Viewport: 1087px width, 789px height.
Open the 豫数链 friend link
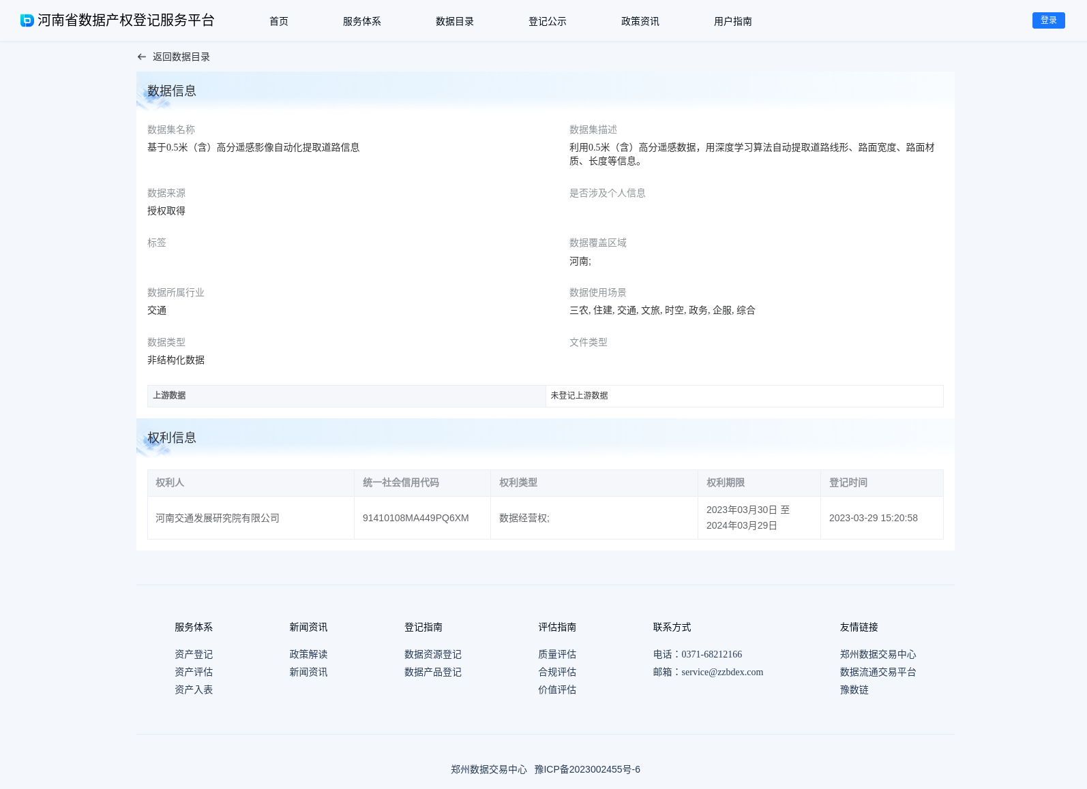point(854,690)
